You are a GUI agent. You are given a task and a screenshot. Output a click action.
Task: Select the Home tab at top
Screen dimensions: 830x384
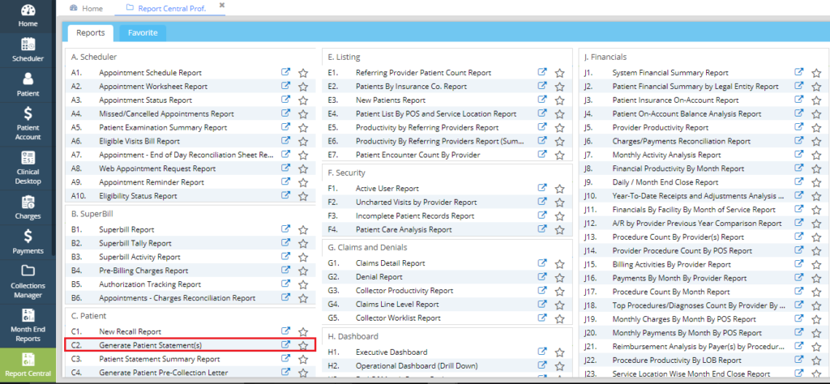point(87,8)
